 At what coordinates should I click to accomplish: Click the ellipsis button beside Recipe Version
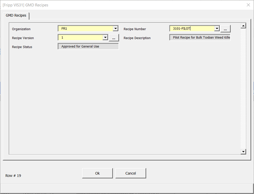click(x=114, y=38)
